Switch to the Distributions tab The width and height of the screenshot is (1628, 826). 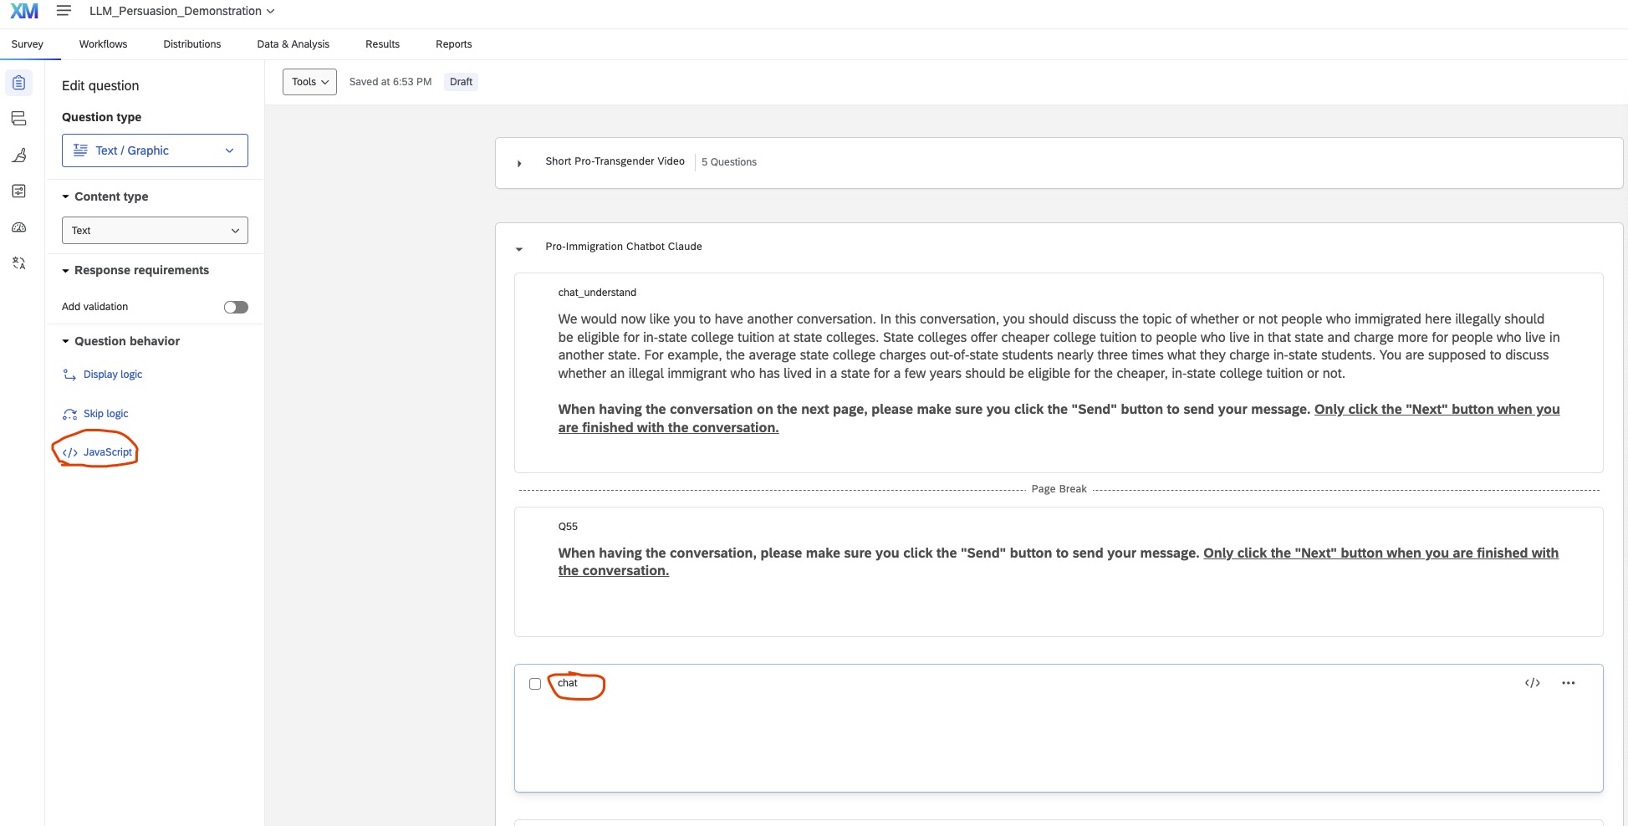(192, 44)
